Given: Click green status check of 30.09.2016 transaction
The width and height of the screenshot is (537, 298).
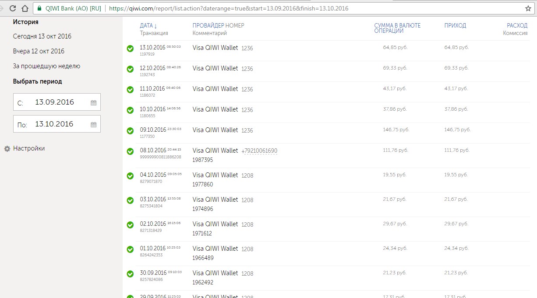Looking at the screenshot, I should (130, 274).
